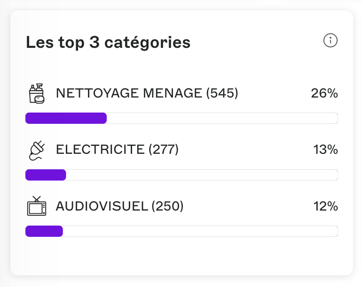Click the electric plug icon
The width and height of the screenshot is (362, 287).
(x=37, y=151)
